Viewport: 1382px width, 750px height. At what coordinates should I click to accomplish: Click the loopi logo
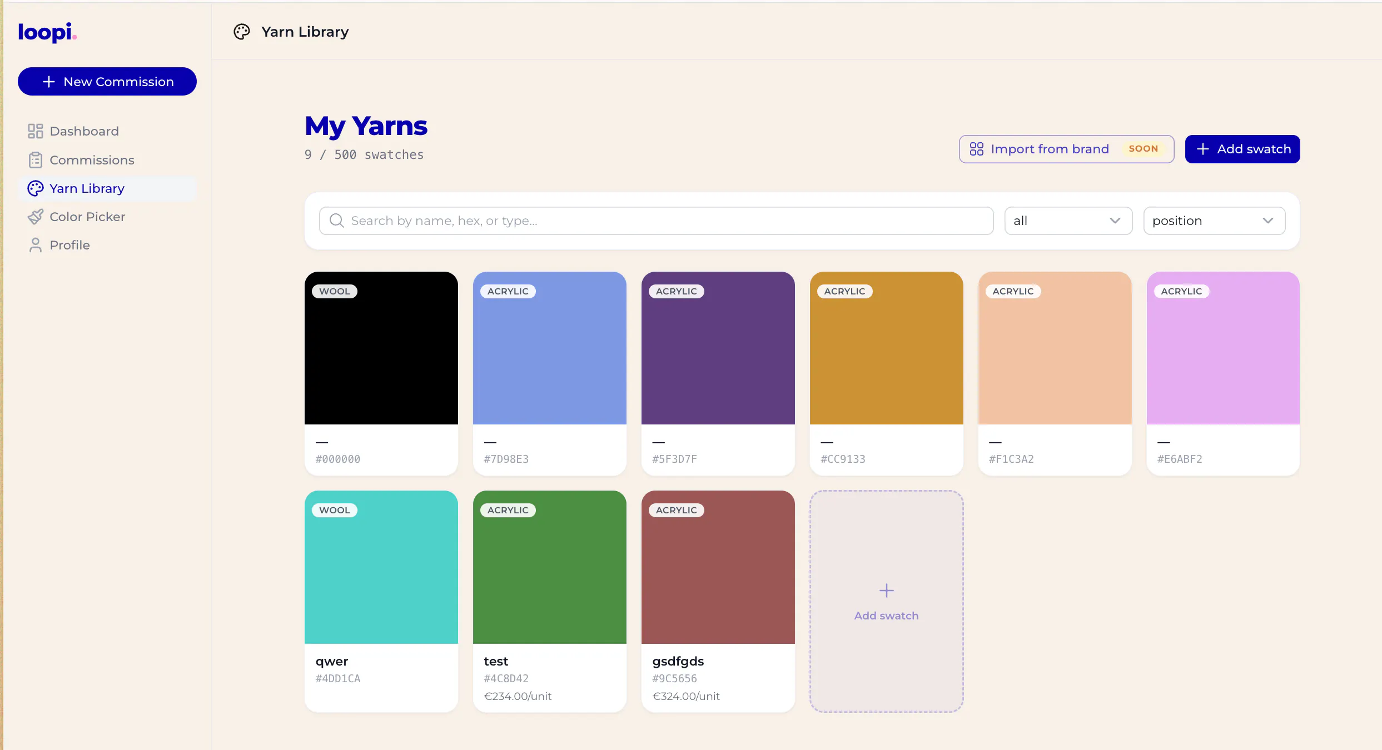[x=47, y=32]
